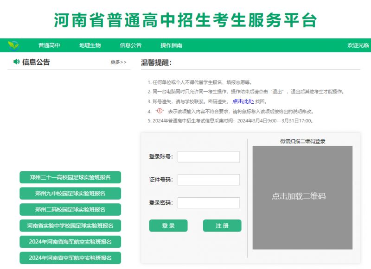
Task: Click the green leaf logo icon
Action: click(x=13, y=45)
